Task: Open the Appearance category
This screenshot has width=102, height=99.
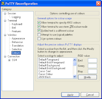Action: pyautogui.click(x=18, y=39)
